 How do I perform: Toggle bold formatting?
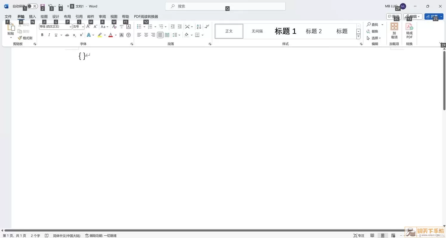42,35
